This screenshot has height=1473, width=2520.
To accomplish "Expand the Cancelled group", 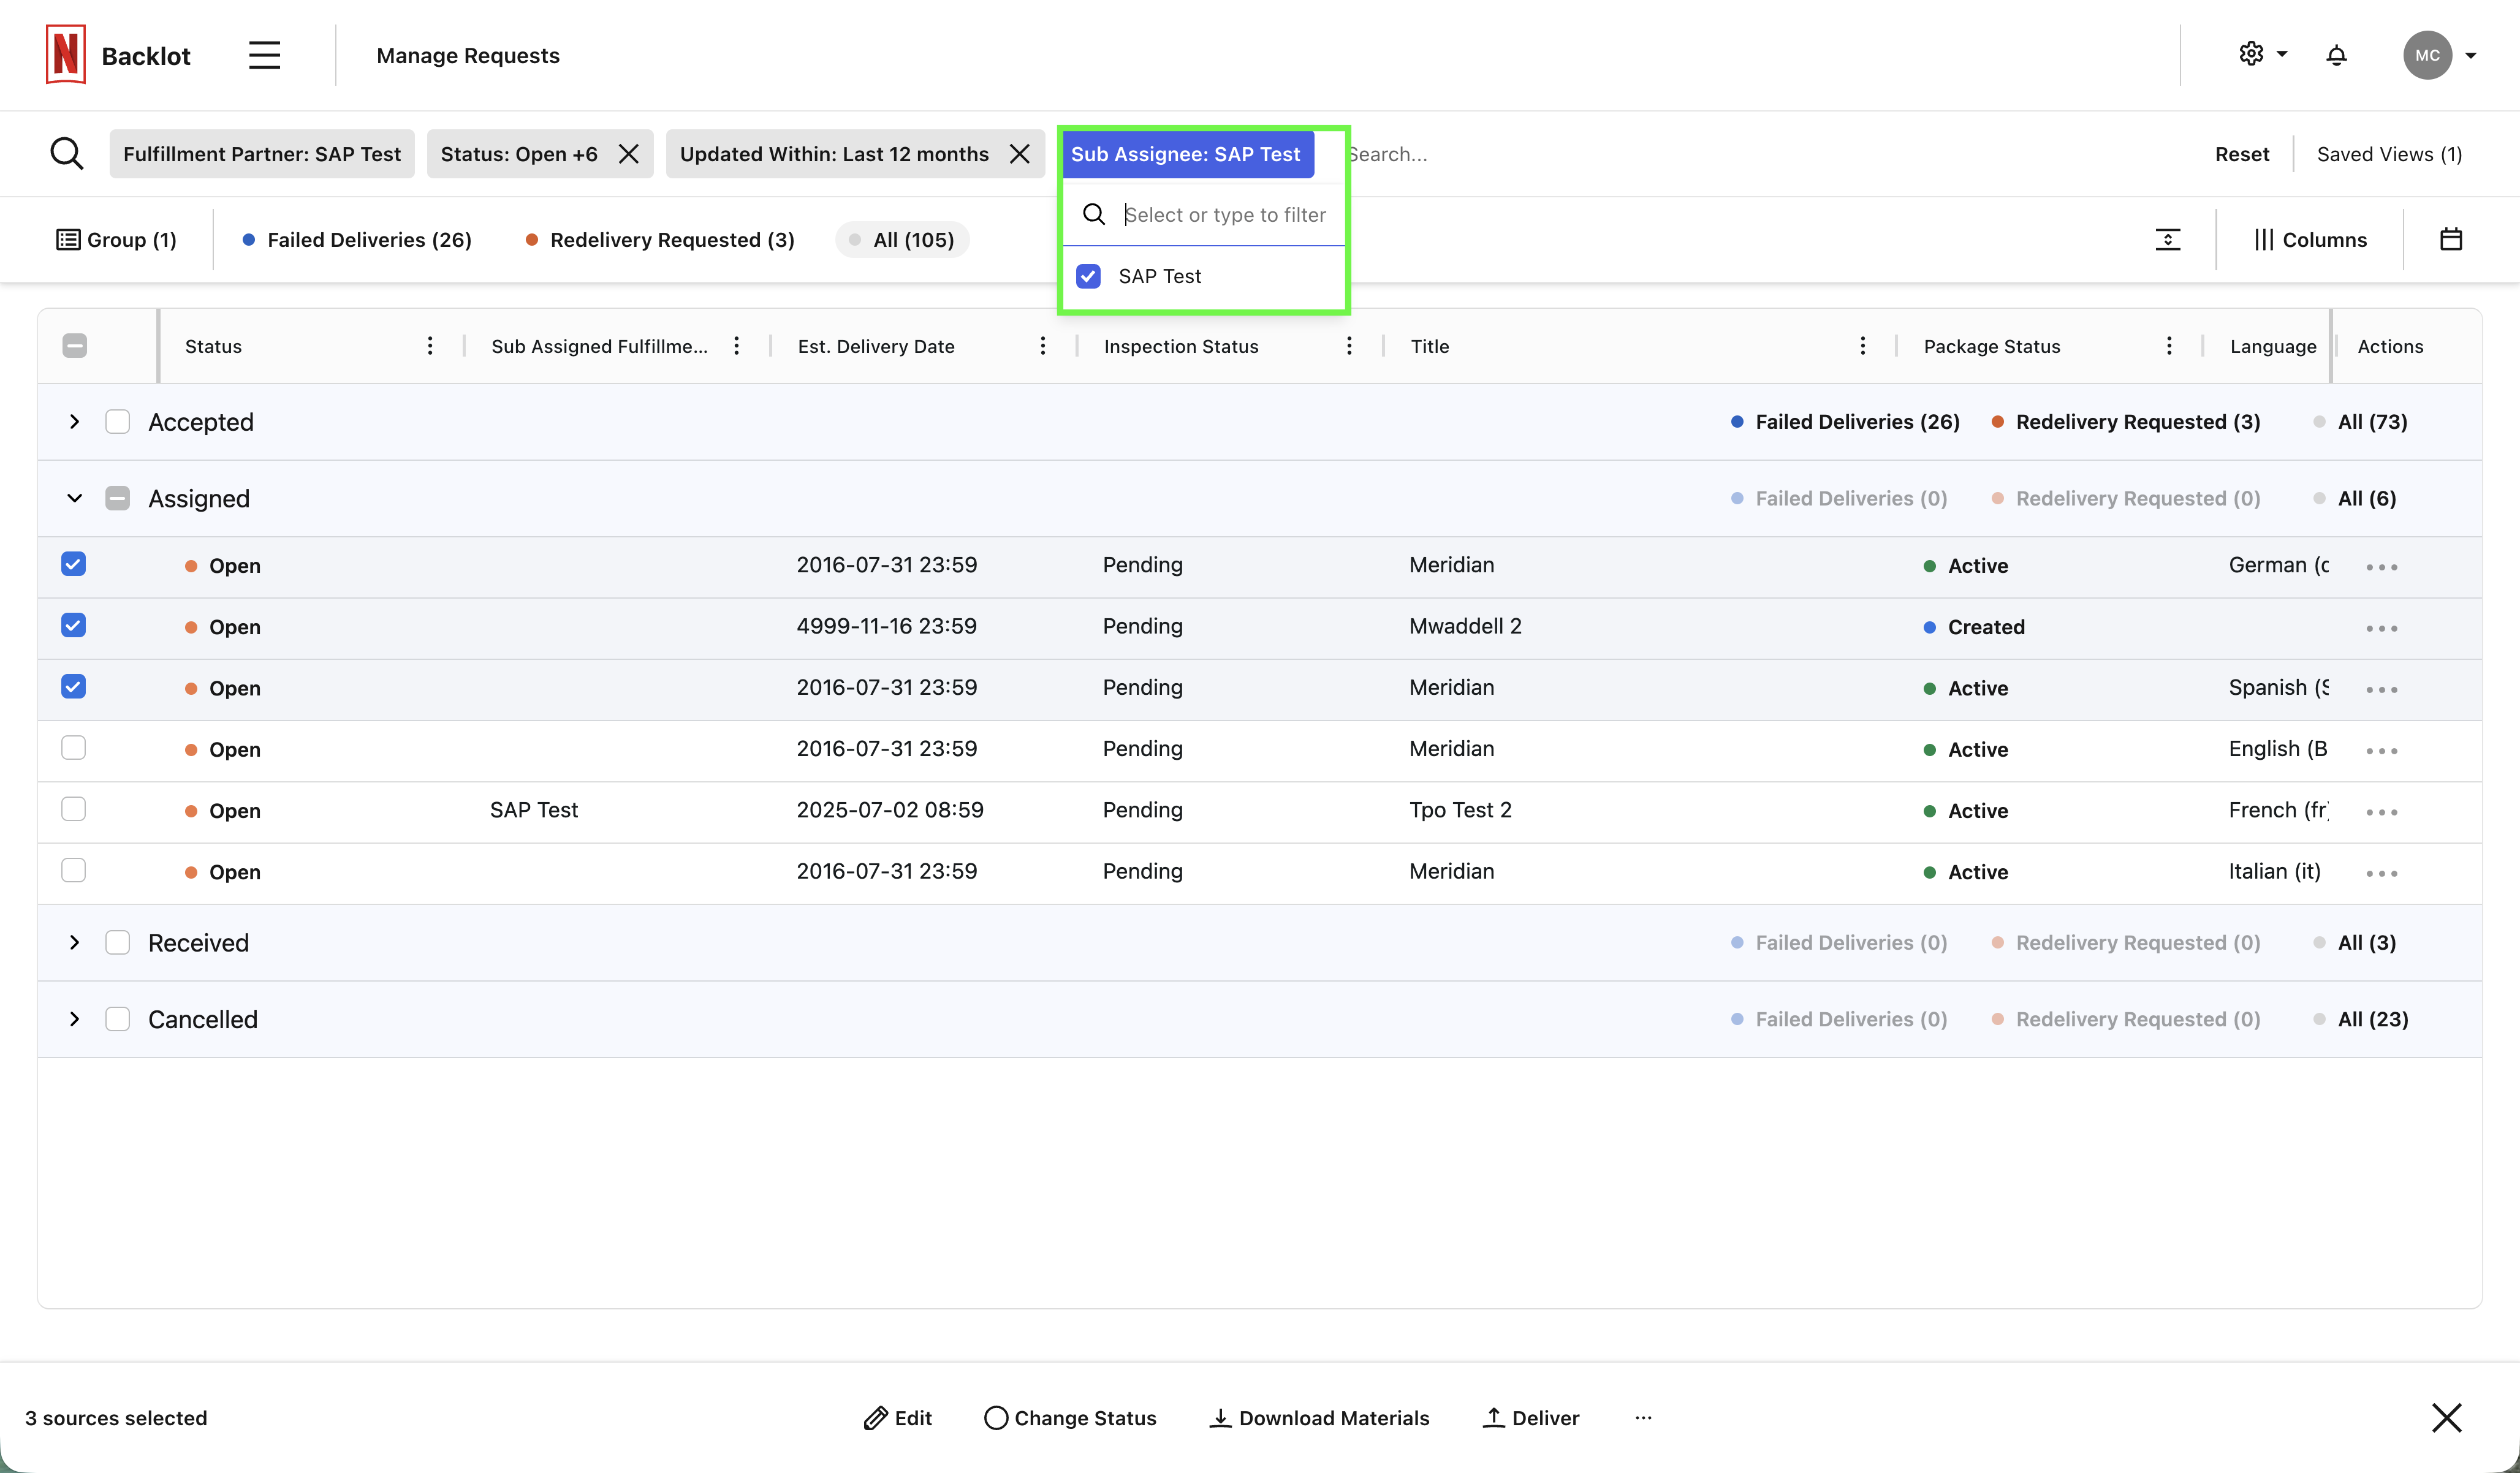I will tap(74, 1019).
